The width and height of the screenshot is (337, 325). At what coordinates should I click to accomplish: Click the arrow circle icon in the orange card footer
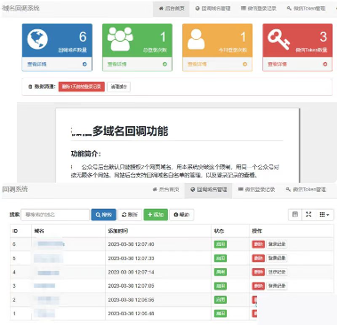point(245,64)
